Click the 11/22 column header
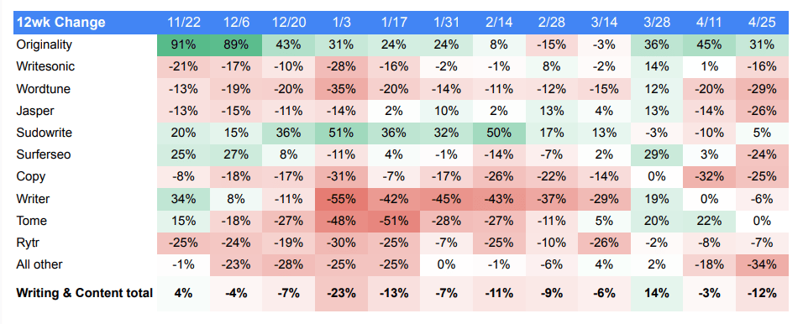The height and width of the screenshot is (324, 803). click(183, 23)
